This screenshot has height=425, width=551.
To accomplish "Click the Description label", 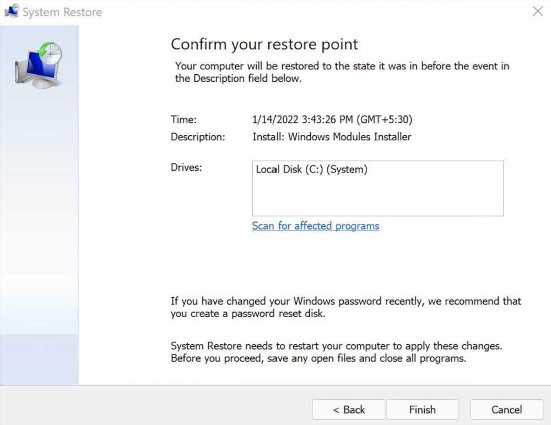I will tap(198, 137).
